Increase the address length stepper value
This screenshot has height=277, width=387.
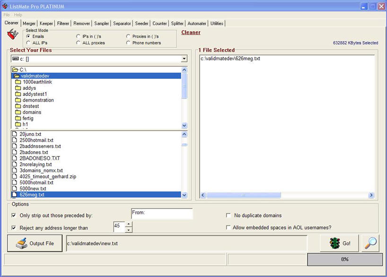click(129, 224)
